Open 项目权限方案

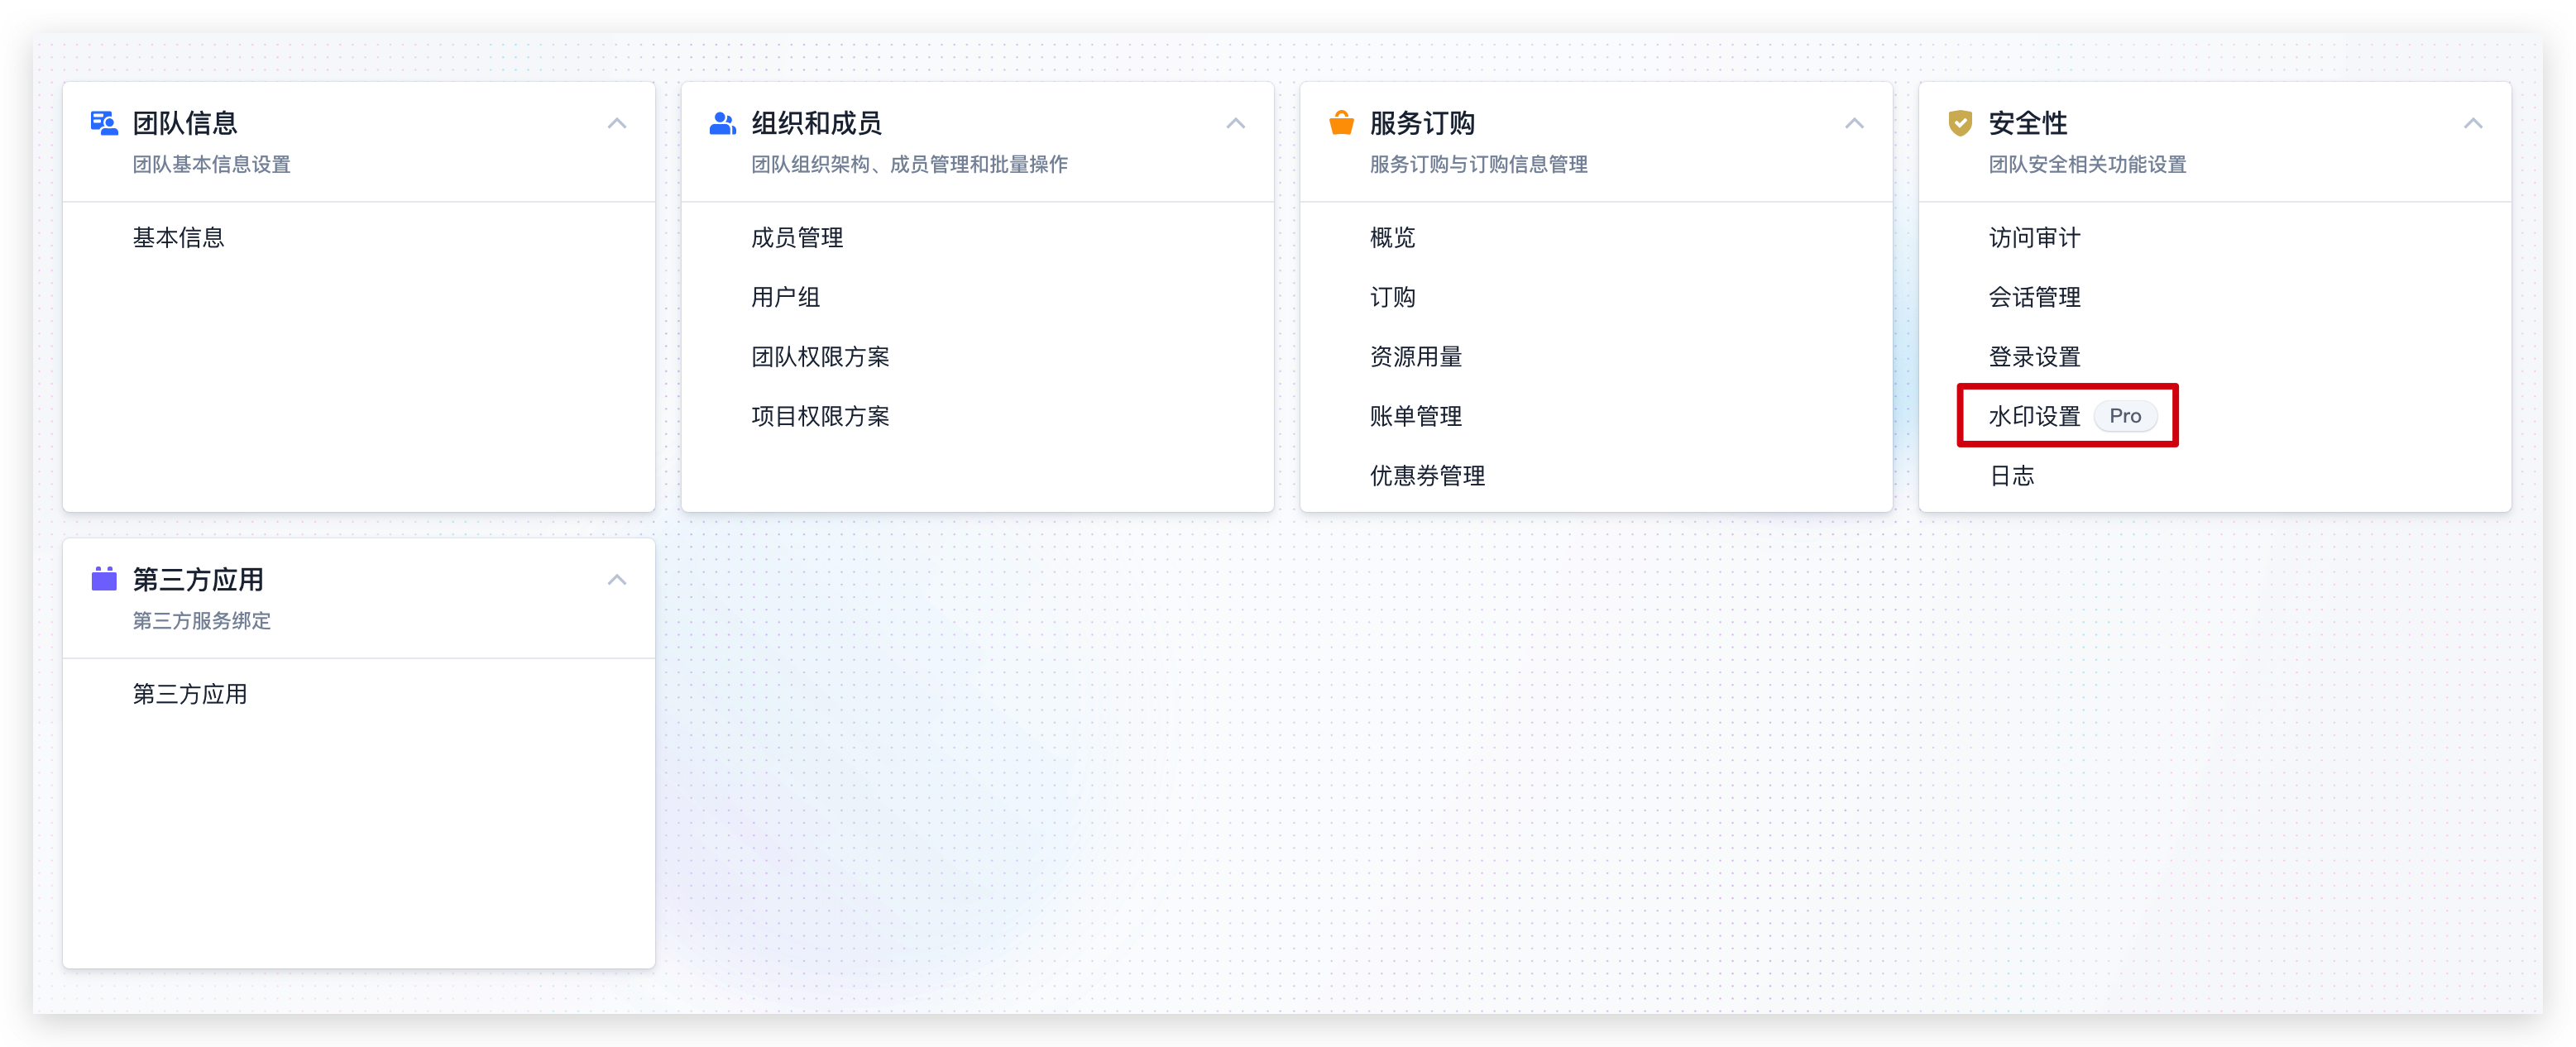click(x=820, y=416)
